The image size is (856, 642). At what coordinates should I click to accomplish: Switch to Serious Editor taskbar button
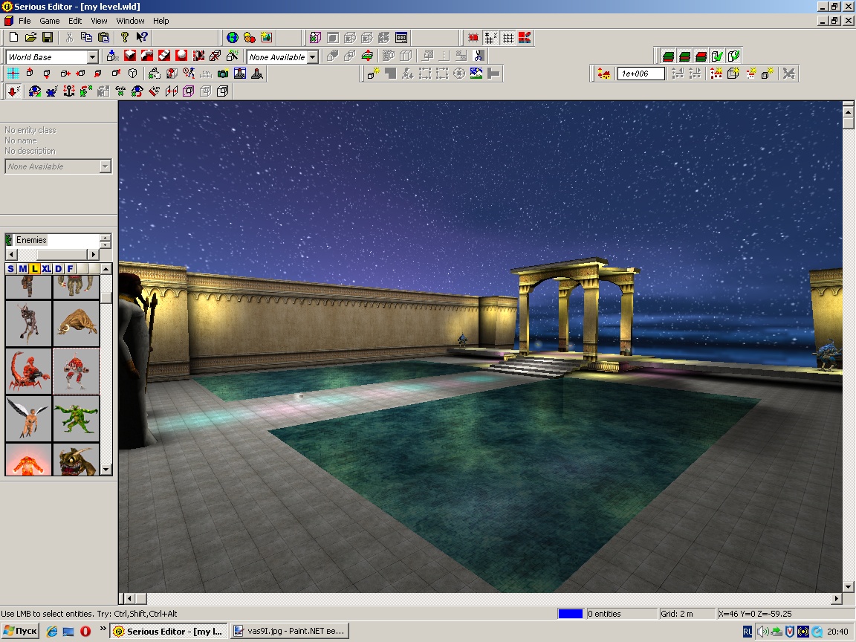coord(169,631)
